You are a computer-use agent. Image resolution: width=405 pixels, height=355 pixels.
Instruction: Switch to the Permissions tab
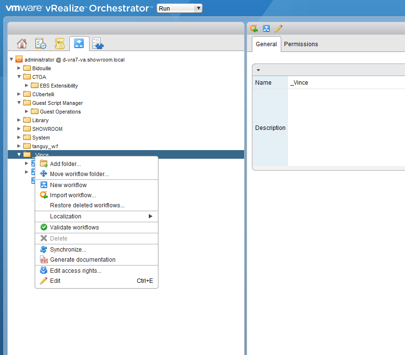pyautogui.click(x=301, y=44)
